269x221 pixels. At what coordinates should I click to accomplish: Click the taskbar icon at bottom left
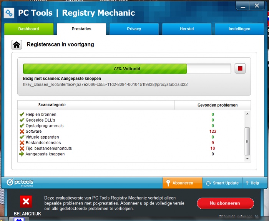click(x=19, y=219)
